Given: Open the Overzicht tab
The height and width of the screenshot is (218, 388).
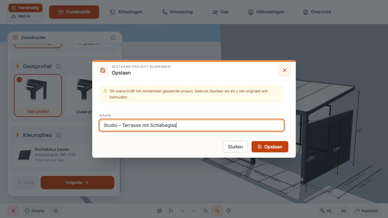Looking at the screenshot, I should click(317, 12).
